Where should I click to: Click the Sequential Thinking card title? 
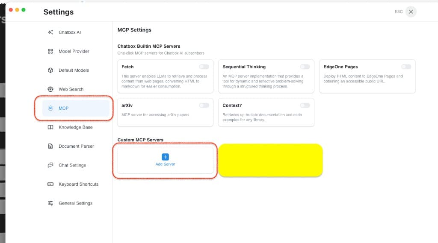point(244,67)
